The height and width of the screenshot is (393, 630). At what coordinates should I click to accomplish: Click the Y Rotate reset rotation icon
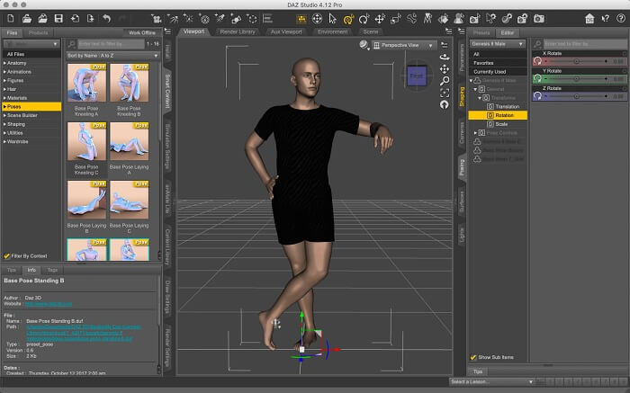537,78
